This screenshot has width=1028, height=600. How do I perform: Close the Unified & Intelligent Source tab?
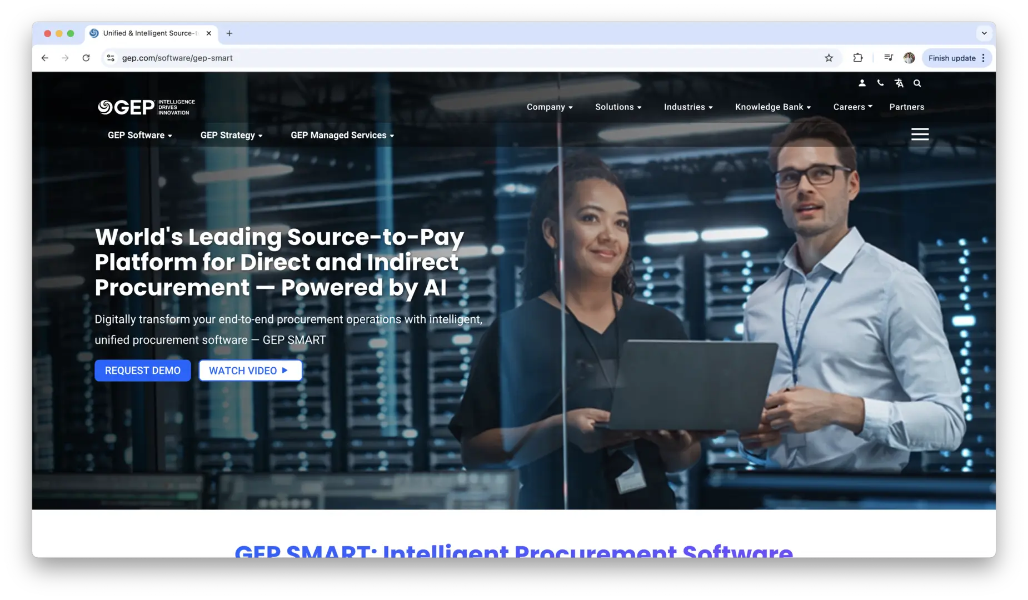click(x=208, y=33)
